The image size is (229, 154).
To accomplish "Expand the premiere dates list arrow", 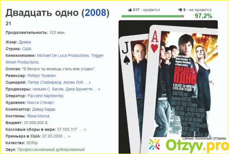I will pyautogui.click(x=69, y=136).
